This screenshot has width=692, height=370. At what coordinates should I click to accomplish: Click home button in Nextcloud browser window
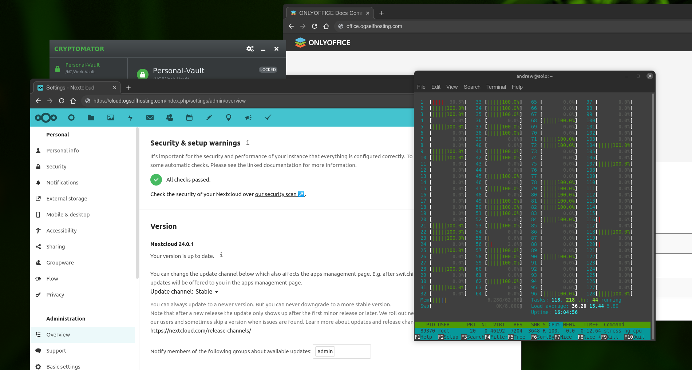73,101
